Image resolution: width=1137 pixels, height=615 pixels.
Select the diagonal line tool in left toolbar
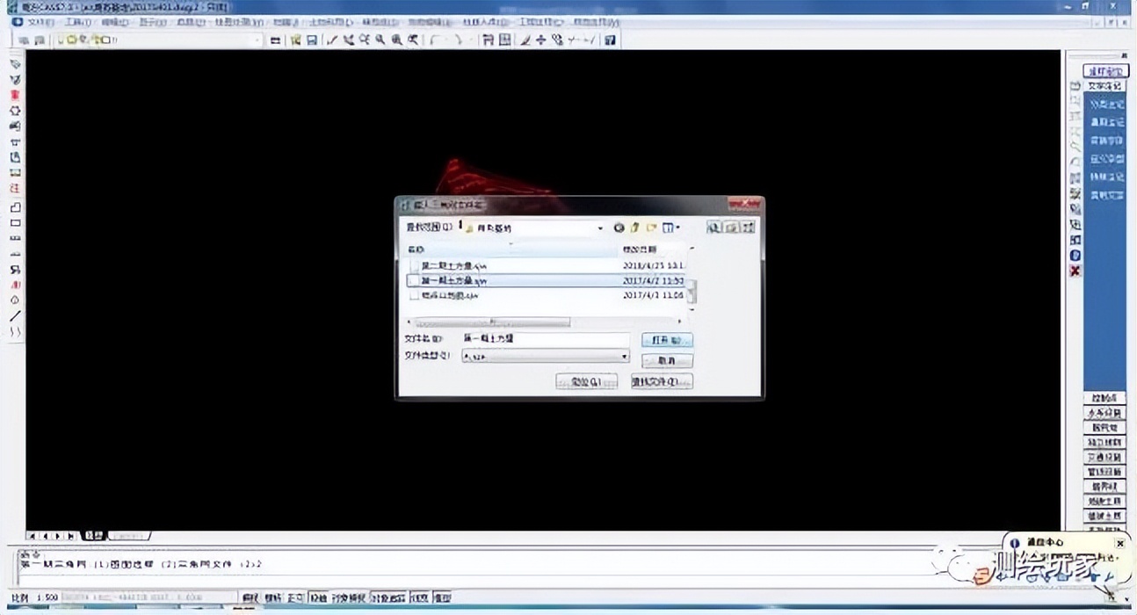tap(15, 315)
